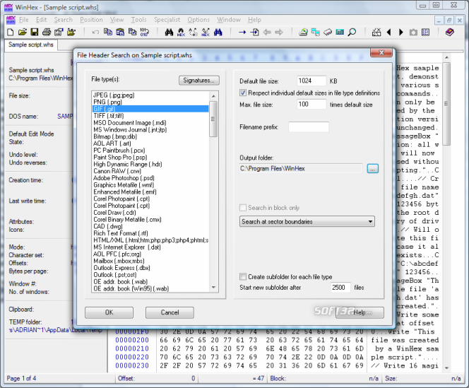Click Cancel in File Header Search dialog
469x388 pixels.
click(170, 312)
